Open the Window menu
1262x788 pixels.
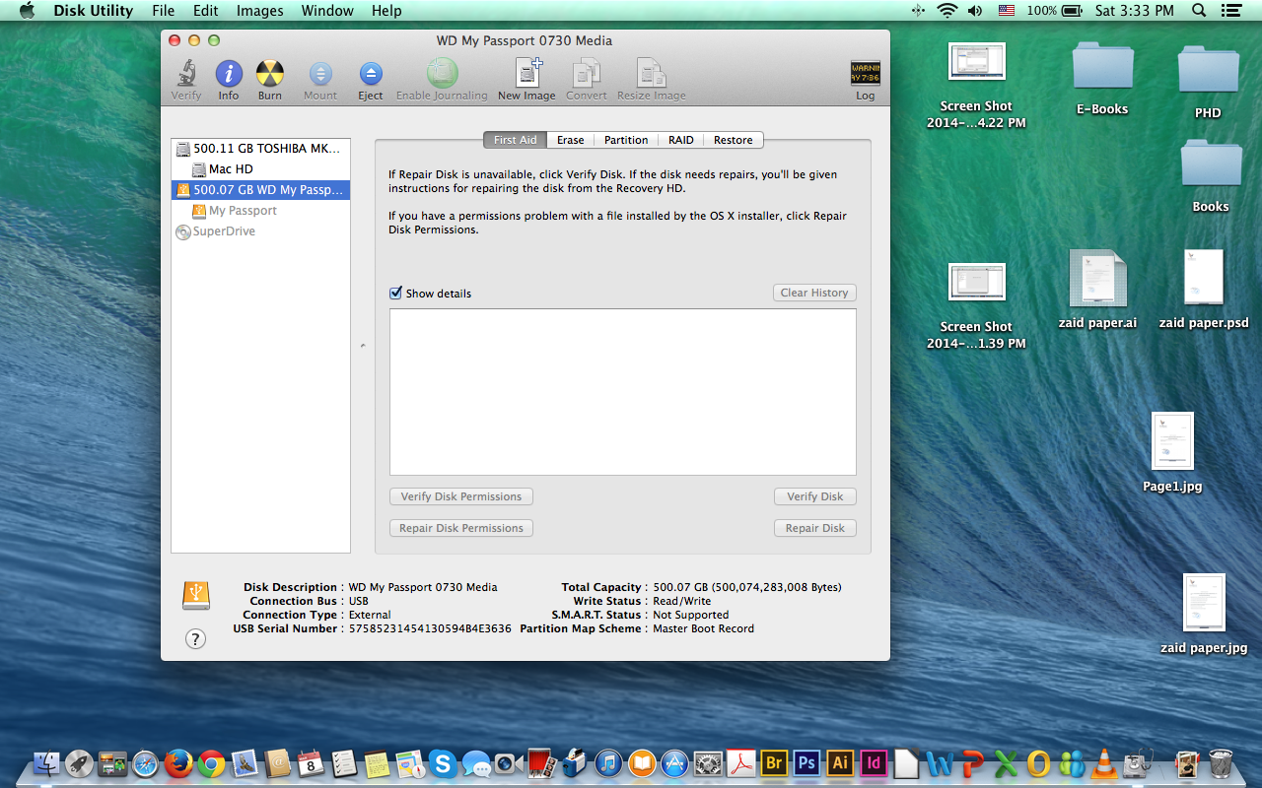pyautogui.click(x=327, y=11)
